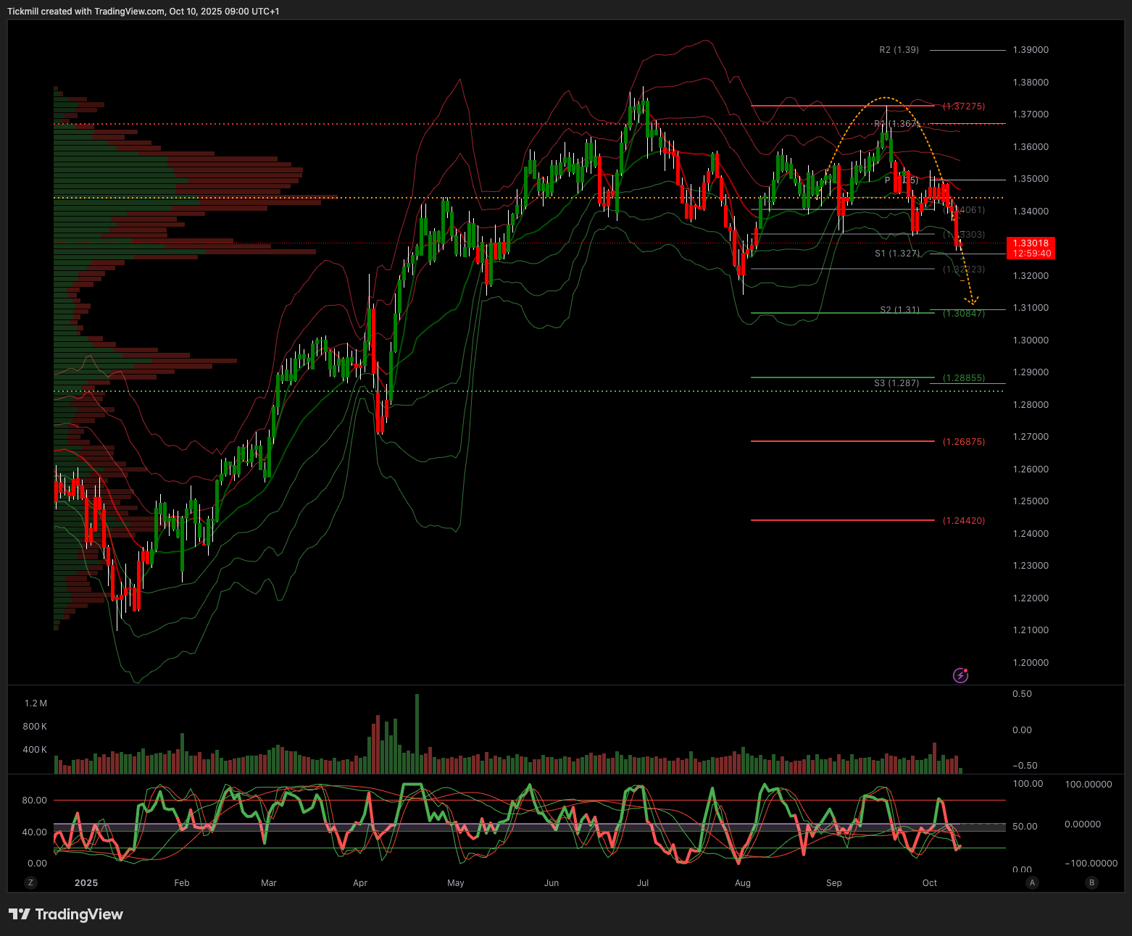
Task: Click the tallest volume bar in April
Action: pyautogui.click(x=417, y=733)
